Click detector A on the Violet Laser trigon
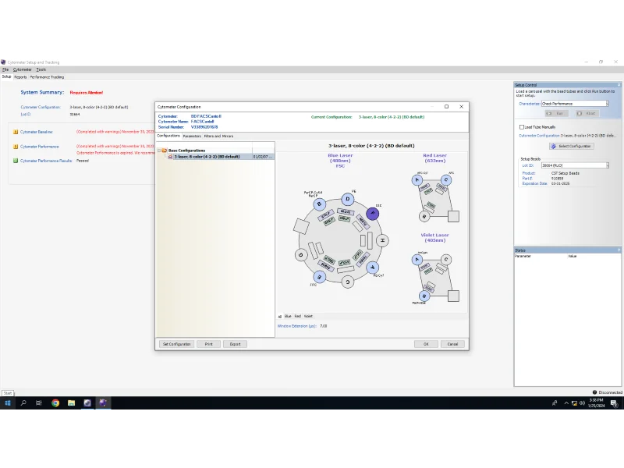 417,260
